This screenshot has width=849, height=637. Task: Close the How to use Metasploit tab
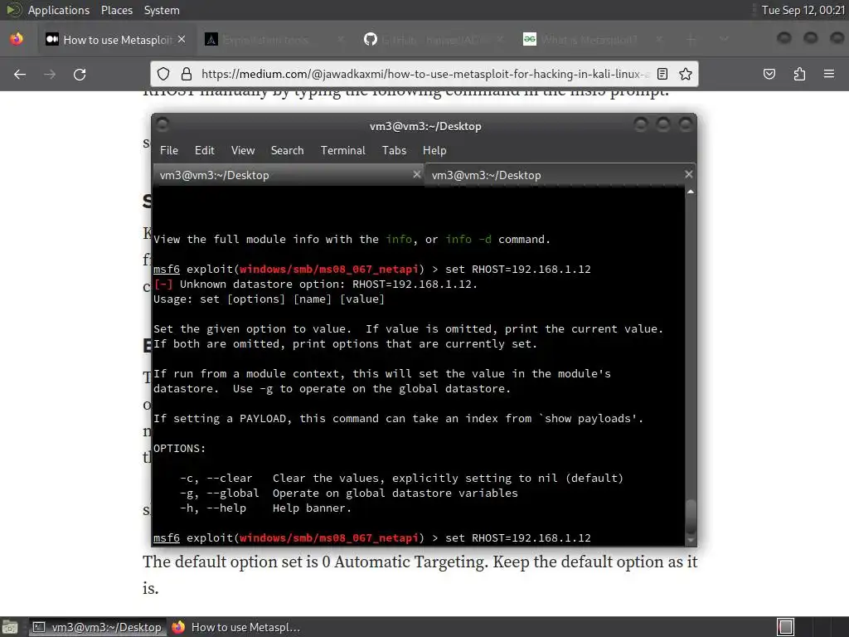[182, 40]
